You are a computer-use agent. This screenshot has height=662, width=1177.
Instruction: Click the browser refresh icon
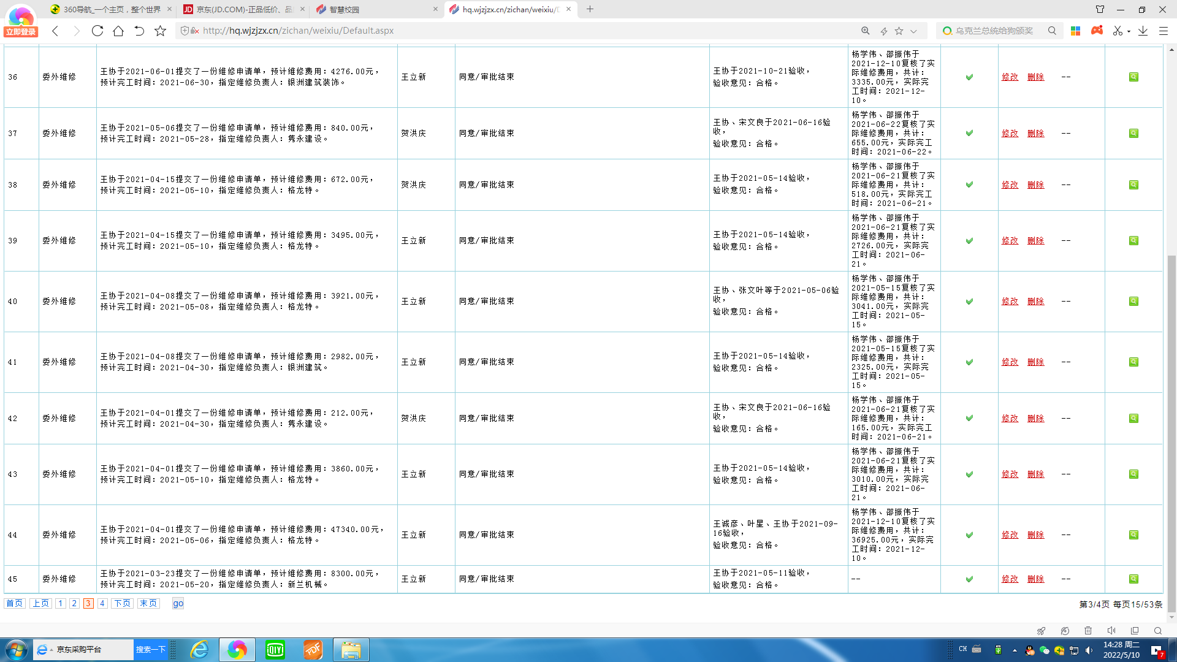(97, 31)
